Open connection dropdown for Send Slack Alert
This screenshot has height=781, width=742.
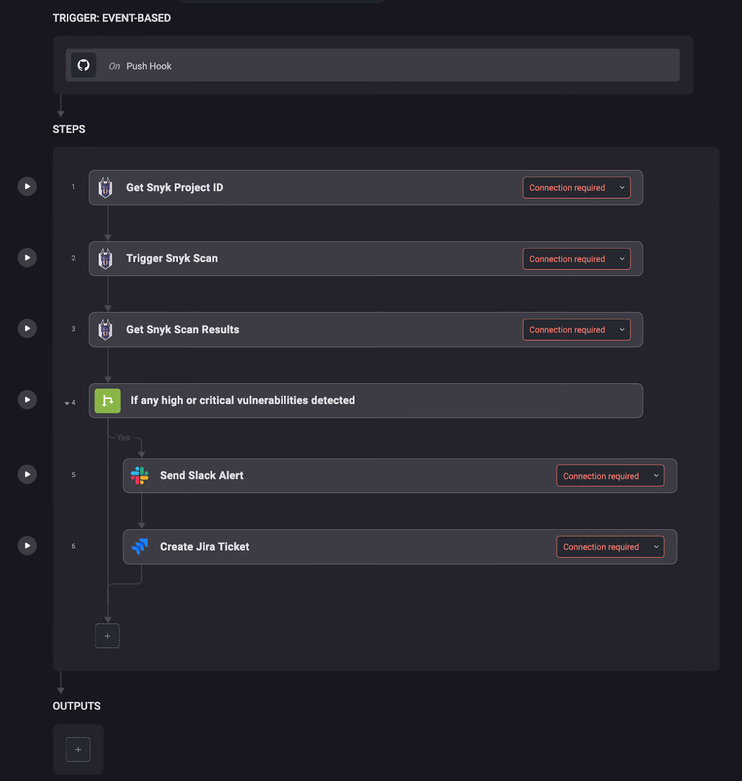point(610,476)
